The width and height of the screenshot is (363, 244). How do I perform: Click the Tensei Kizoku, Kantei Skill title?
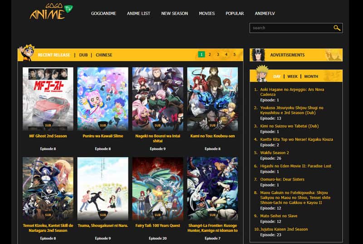48,228
